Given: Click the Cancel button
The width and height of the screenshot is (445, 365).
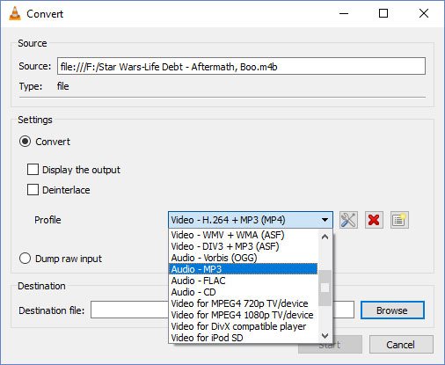Looking at the screenshot, I should (x=401, y=345).
